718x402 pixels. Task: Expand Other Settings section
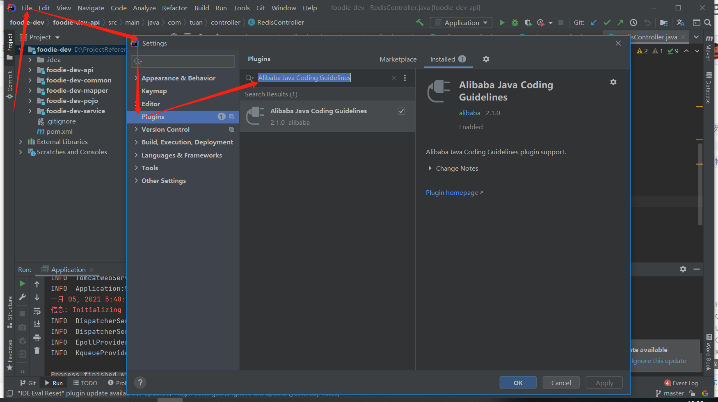click(x=136, y=180)
